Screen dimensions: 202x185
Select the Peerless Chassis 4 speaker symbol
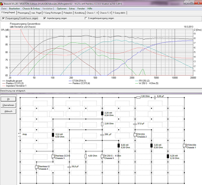click(37, 167)
